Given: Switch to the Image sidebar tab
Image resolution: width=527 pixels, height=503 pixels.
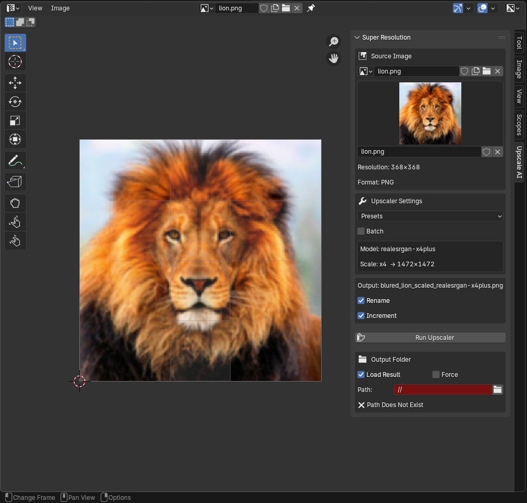Looking at the screenshot, I should (x=519, y=69).
